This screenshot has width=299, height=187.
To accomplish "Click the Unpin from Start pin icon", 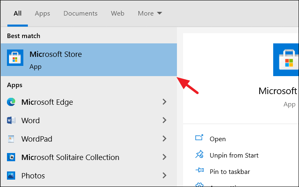I will [x=199, y=154].
